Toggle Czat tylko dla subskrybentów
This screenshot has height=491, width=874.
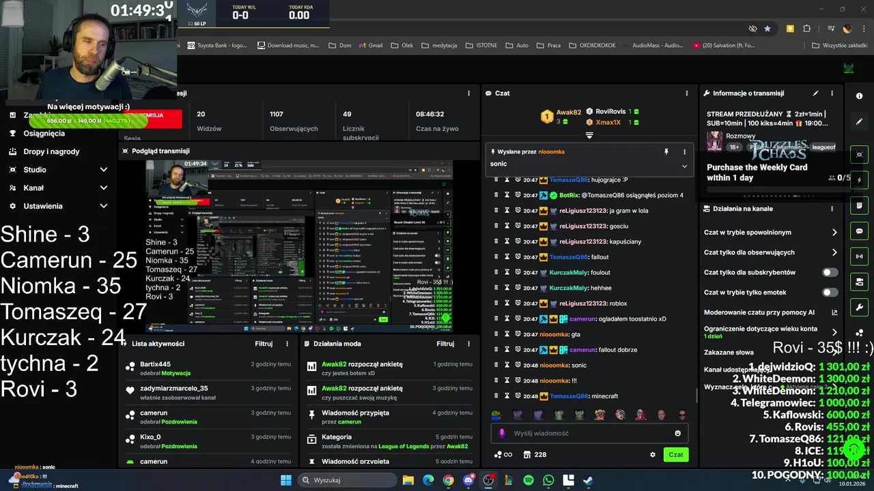[x=830, y=273]
